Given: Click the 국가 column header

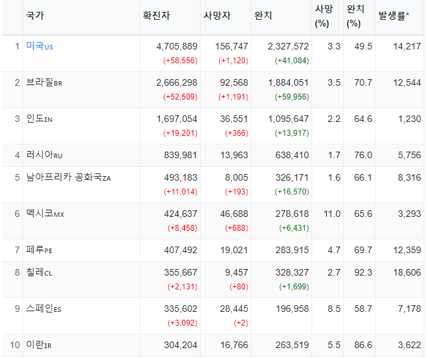Looking at the screenshot, I should point(35,16).
